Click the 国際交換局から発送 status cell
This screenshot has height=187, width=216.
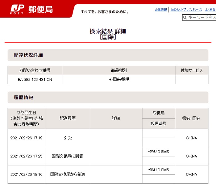(x=68, y=174)
